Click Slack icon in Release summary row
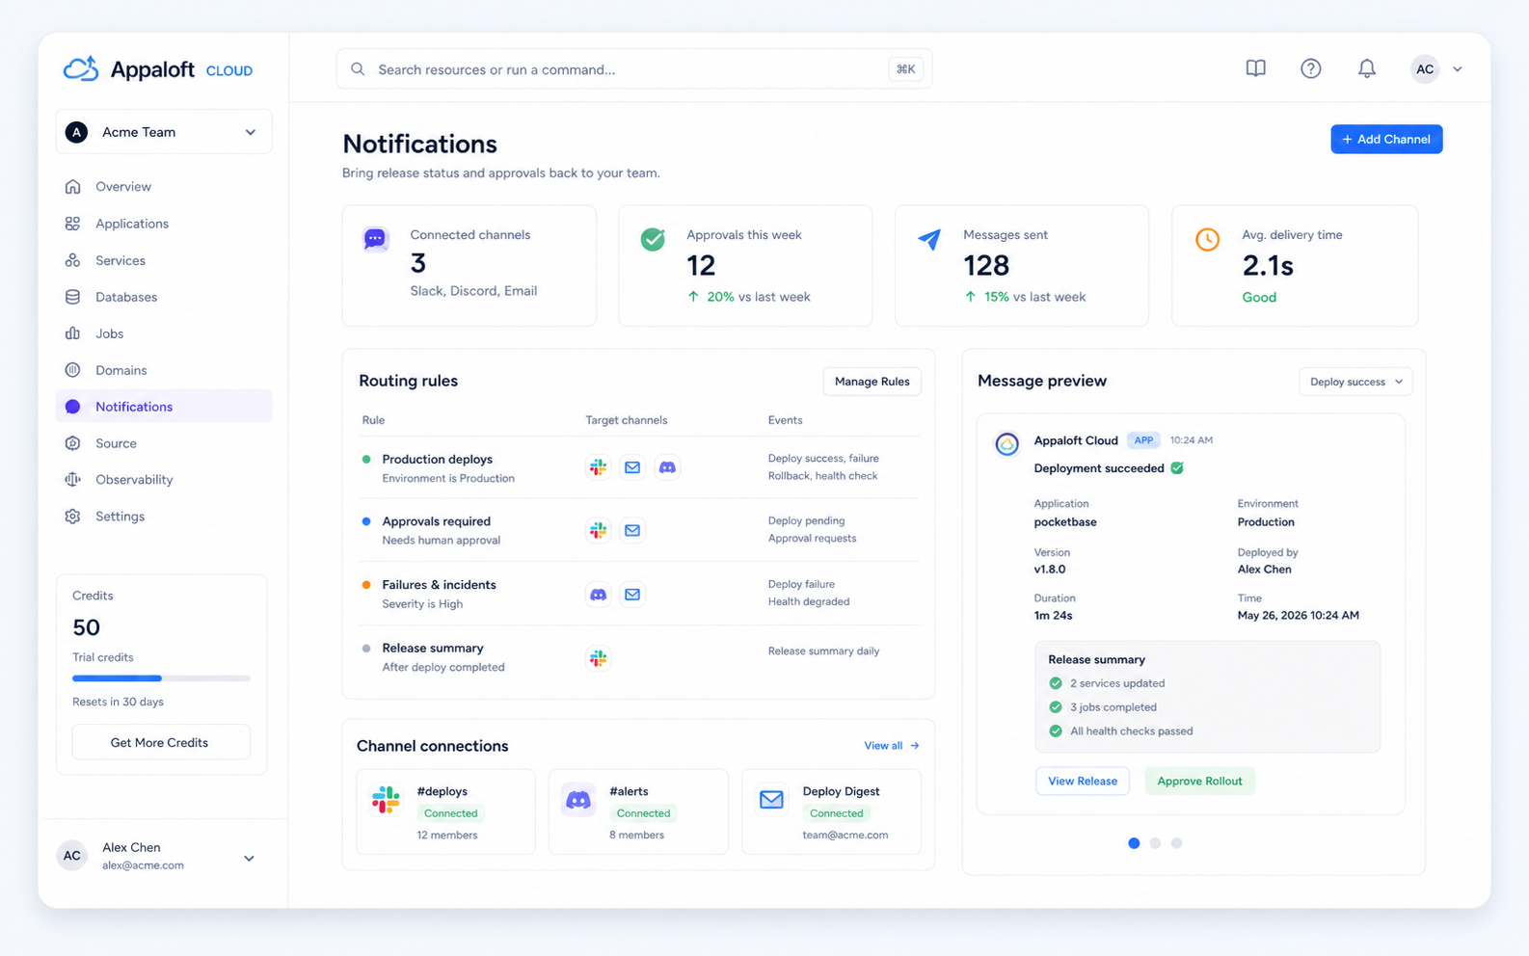The width and height of the screenshot is (1529, 956). tap(598, 658)
